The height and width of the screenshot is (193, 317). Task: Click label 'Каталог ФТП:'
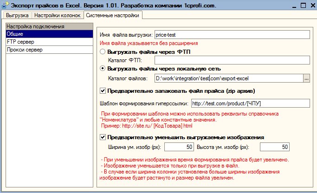point(125,60)
